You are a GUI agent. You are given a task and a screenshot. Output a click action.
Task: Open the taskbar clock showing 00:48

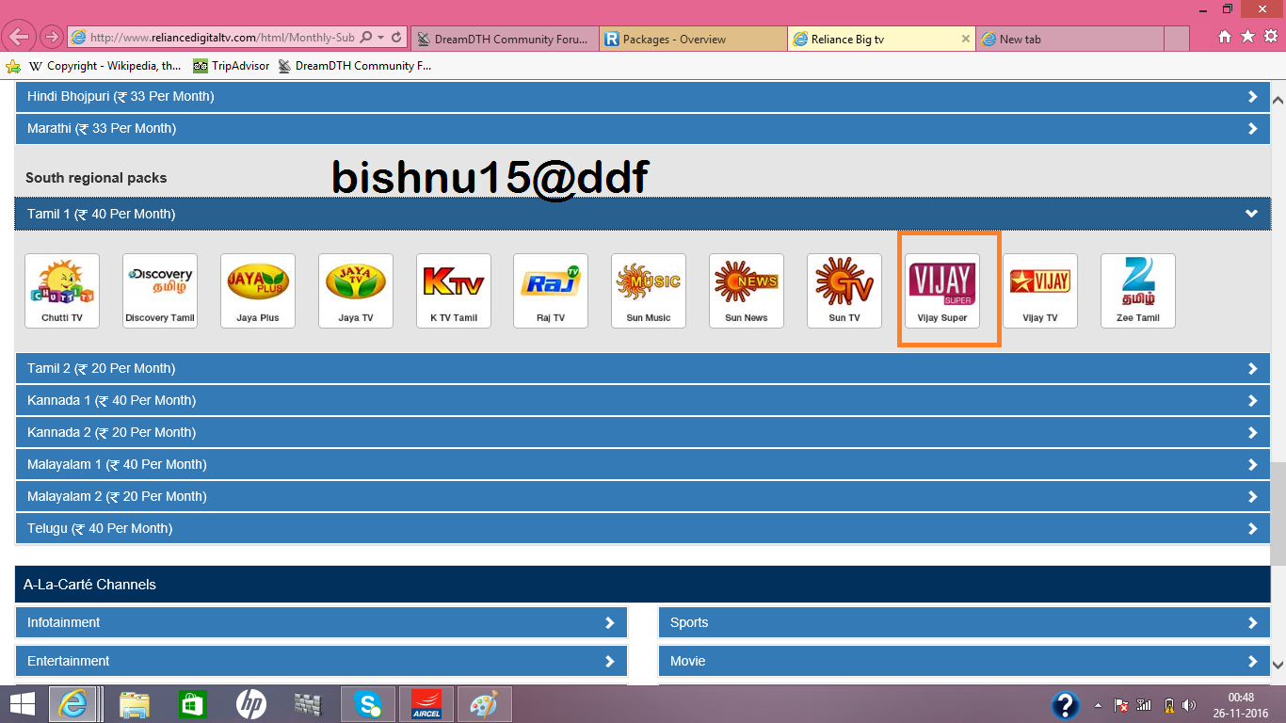click(1241, 705)
